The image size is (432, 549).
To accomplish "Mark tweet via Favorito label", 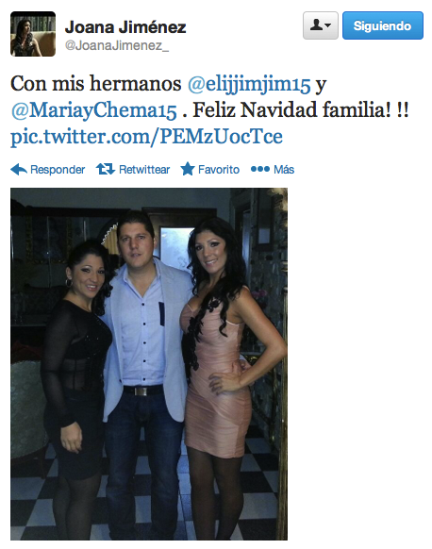I will 219,170.
